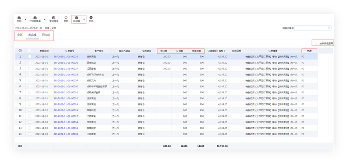The width and height of the screenshot is (348, 164).
Task: Click the 订单摘要 column header
Action: pos(273,51)
